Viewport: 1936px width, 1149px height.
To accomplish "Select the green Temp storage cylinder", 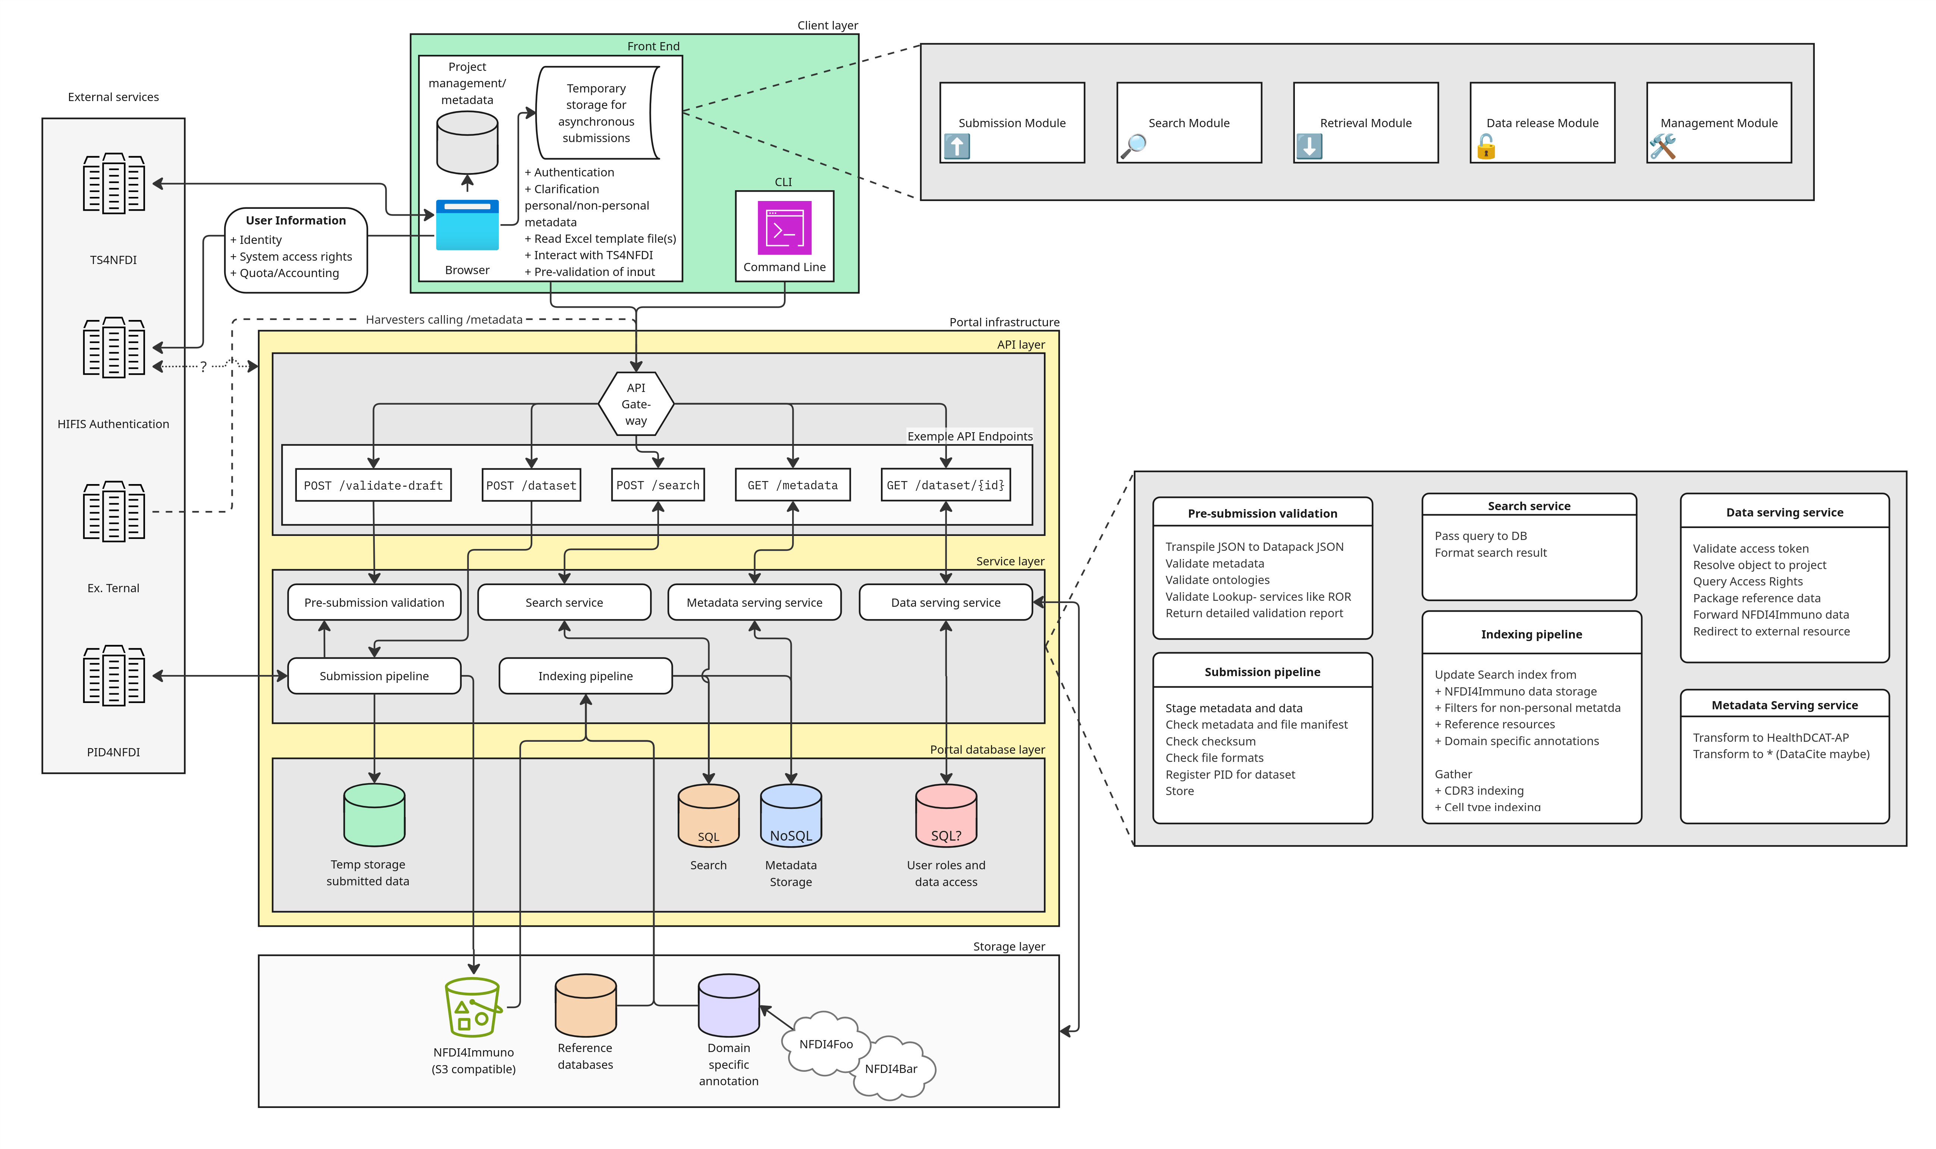I will (374, 814).
